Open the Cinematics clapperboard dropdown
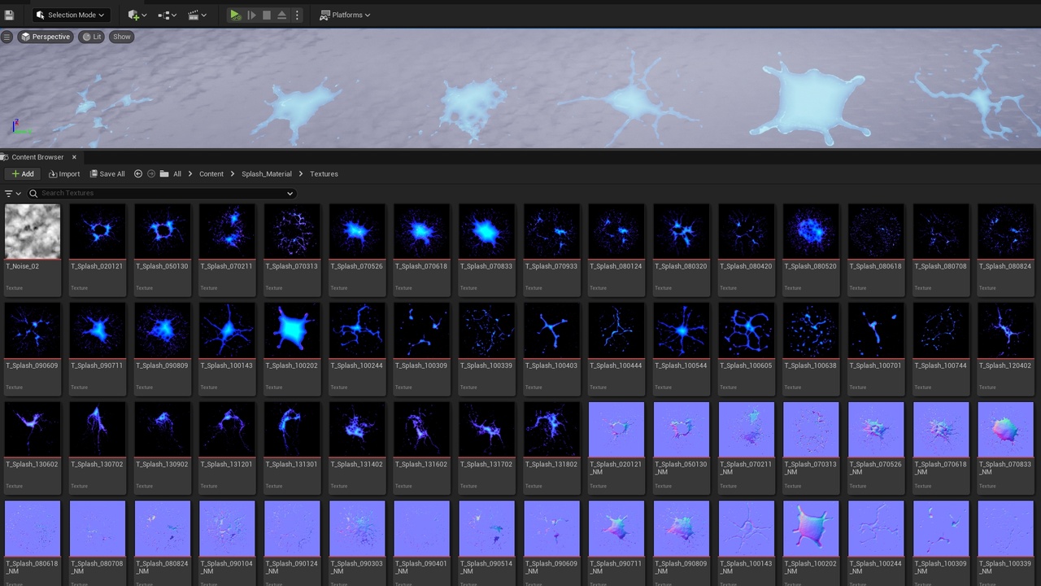The height and width of the screenshot is (586, 1041). pos(197,15)
